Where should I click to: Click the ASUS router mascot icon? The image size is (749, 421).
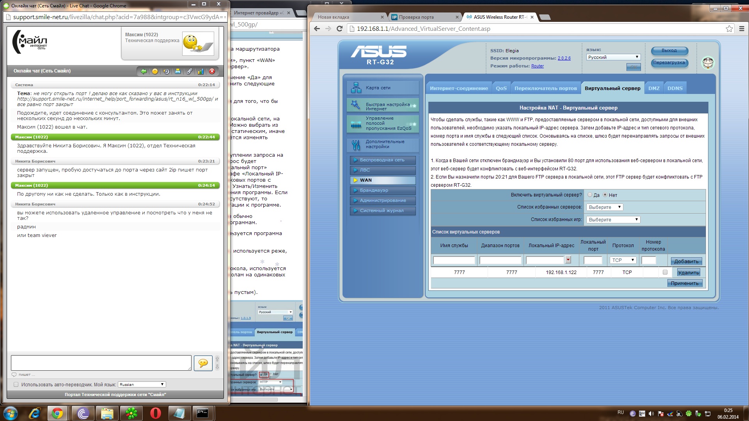[708, 62]
